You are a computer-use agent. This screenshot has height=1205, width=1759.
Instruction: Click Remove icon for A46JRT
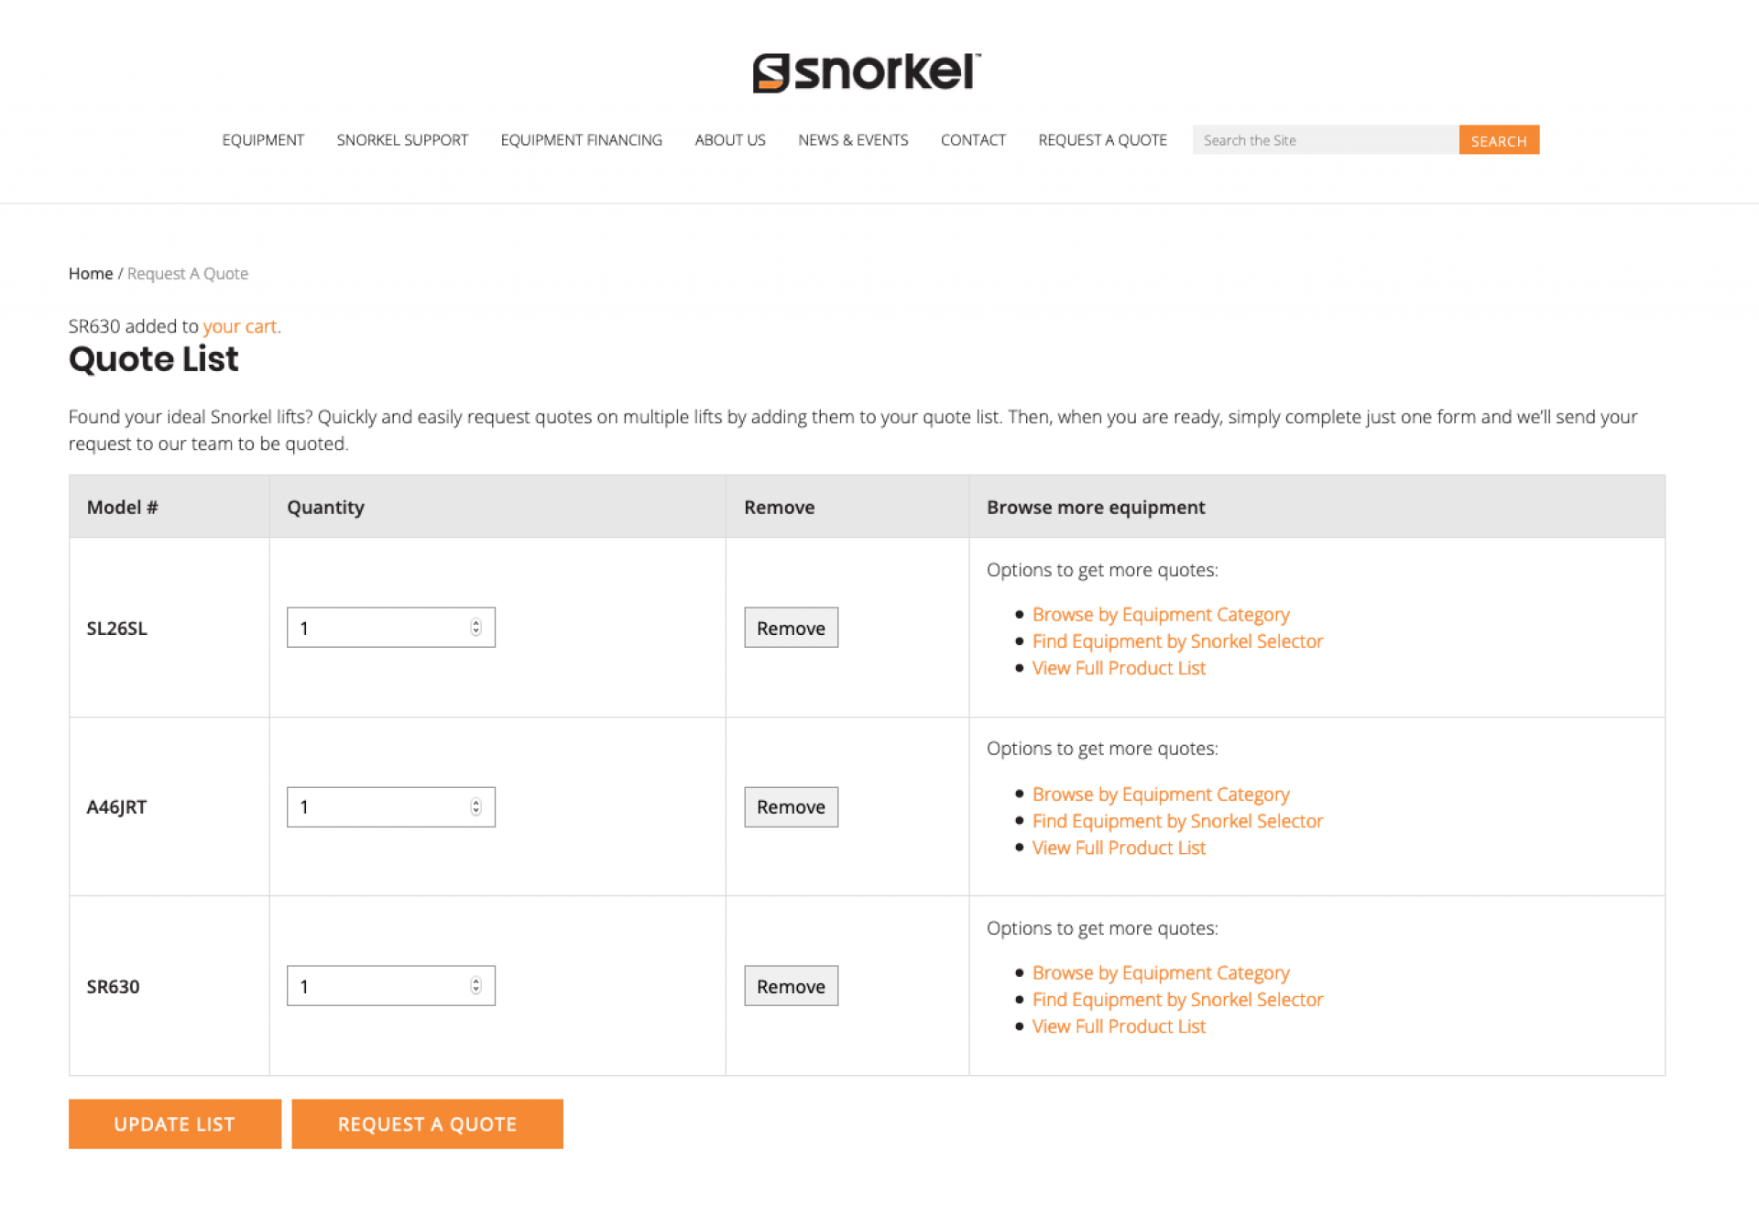[792, 806]
